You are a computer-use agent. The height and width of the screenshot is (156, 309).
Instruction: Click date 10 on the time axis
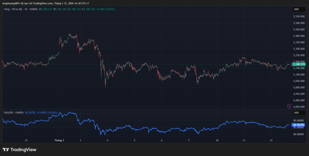point(217,140)
